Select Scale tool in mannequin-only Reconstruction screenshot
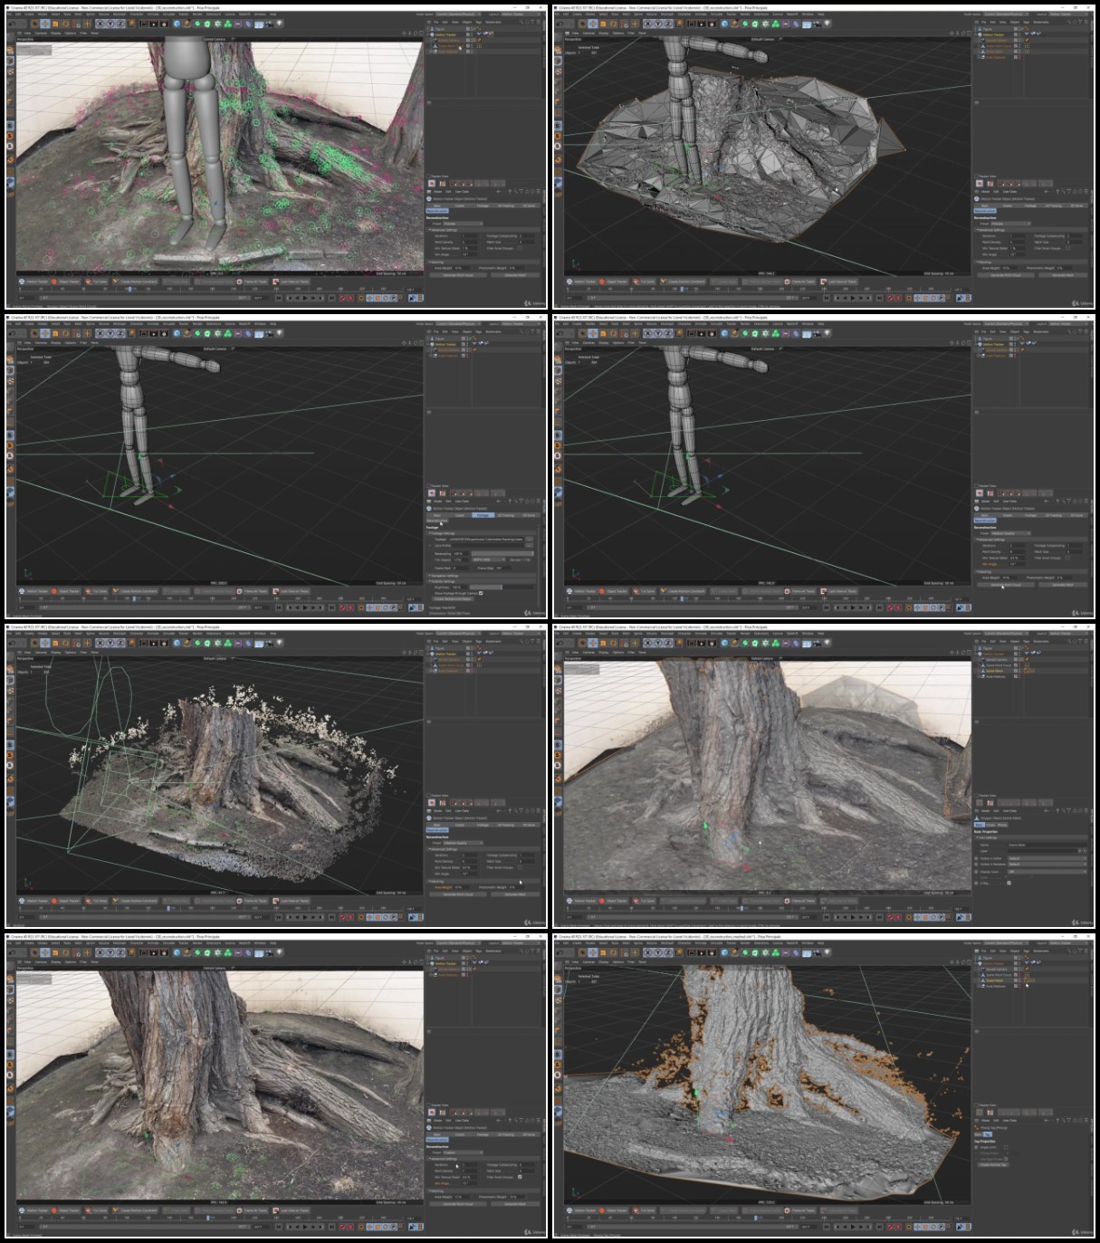This screenshot has height=1243, width=1100. coord(602,333)
